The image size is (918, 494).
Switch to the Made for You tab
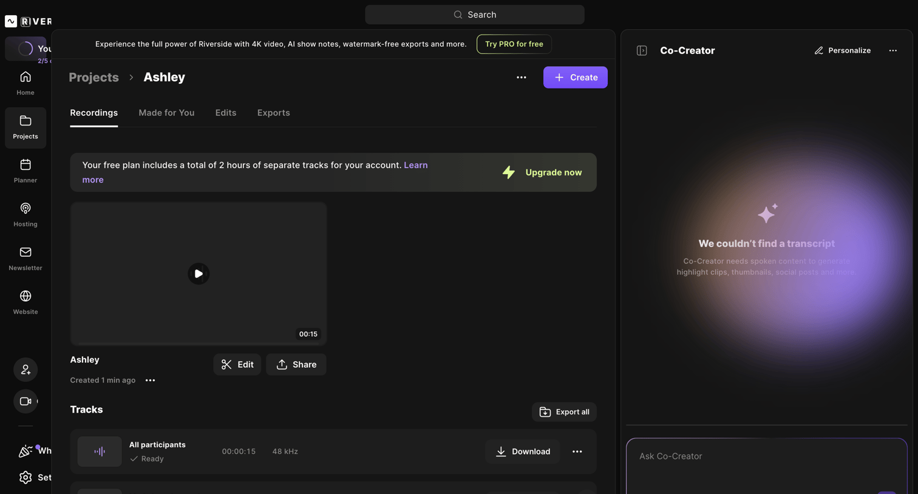pyautogui.click(x=166, y=113)
